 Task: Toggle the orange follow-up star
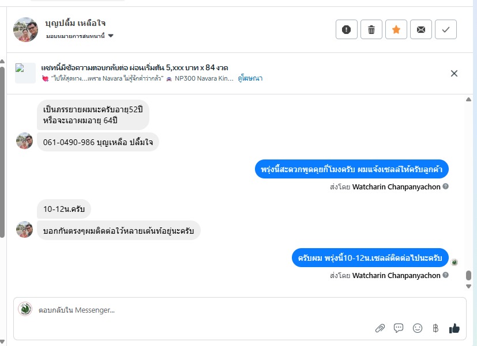coord(396,30)
